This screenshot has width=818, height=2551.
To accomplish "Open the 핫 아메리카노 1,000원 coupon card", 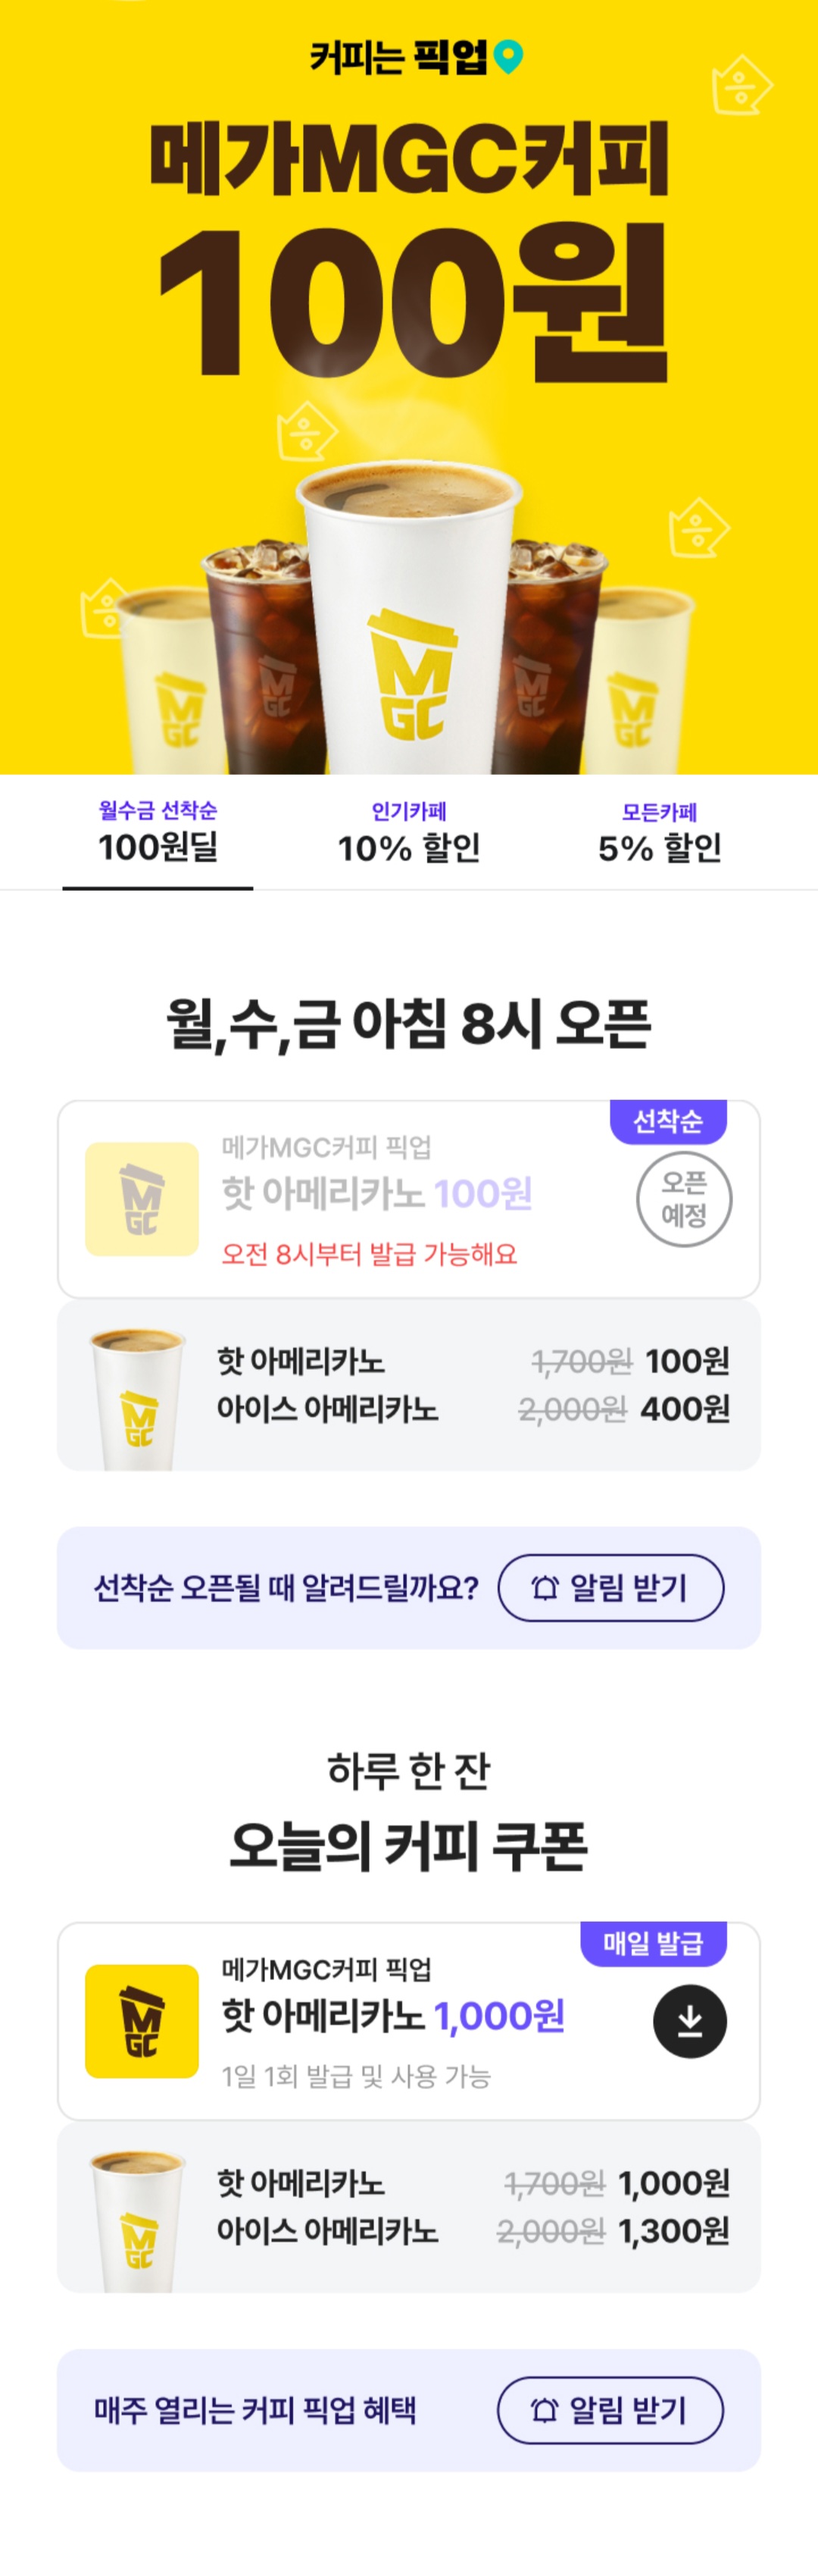I will (408, 2020).
